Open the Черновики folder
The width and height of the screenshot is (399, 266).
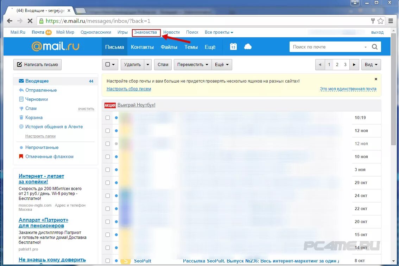coord(37,99)
